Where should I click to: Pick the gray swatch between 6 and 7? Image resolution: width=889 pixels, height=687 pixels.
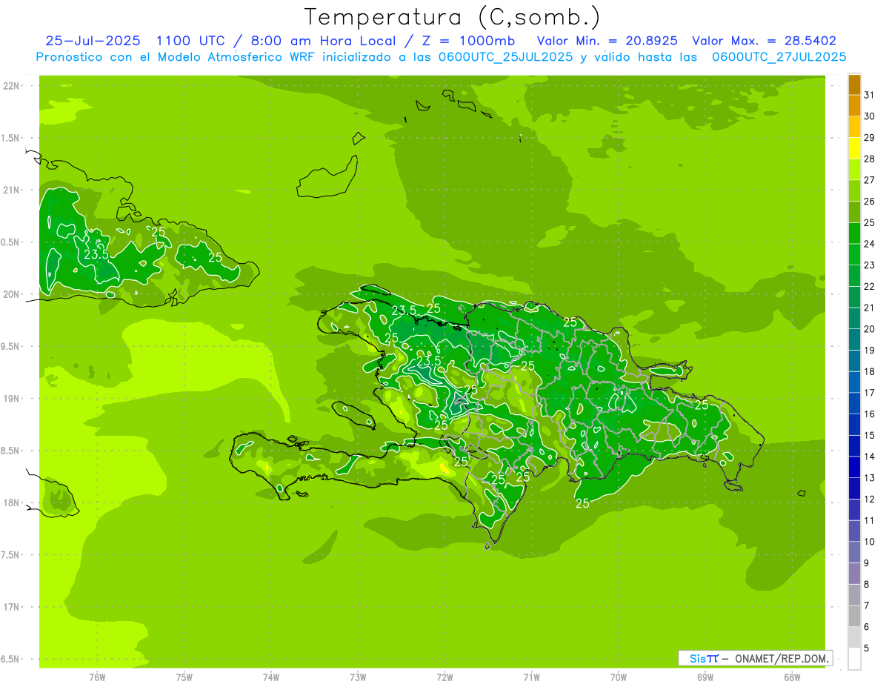(854, 617)
